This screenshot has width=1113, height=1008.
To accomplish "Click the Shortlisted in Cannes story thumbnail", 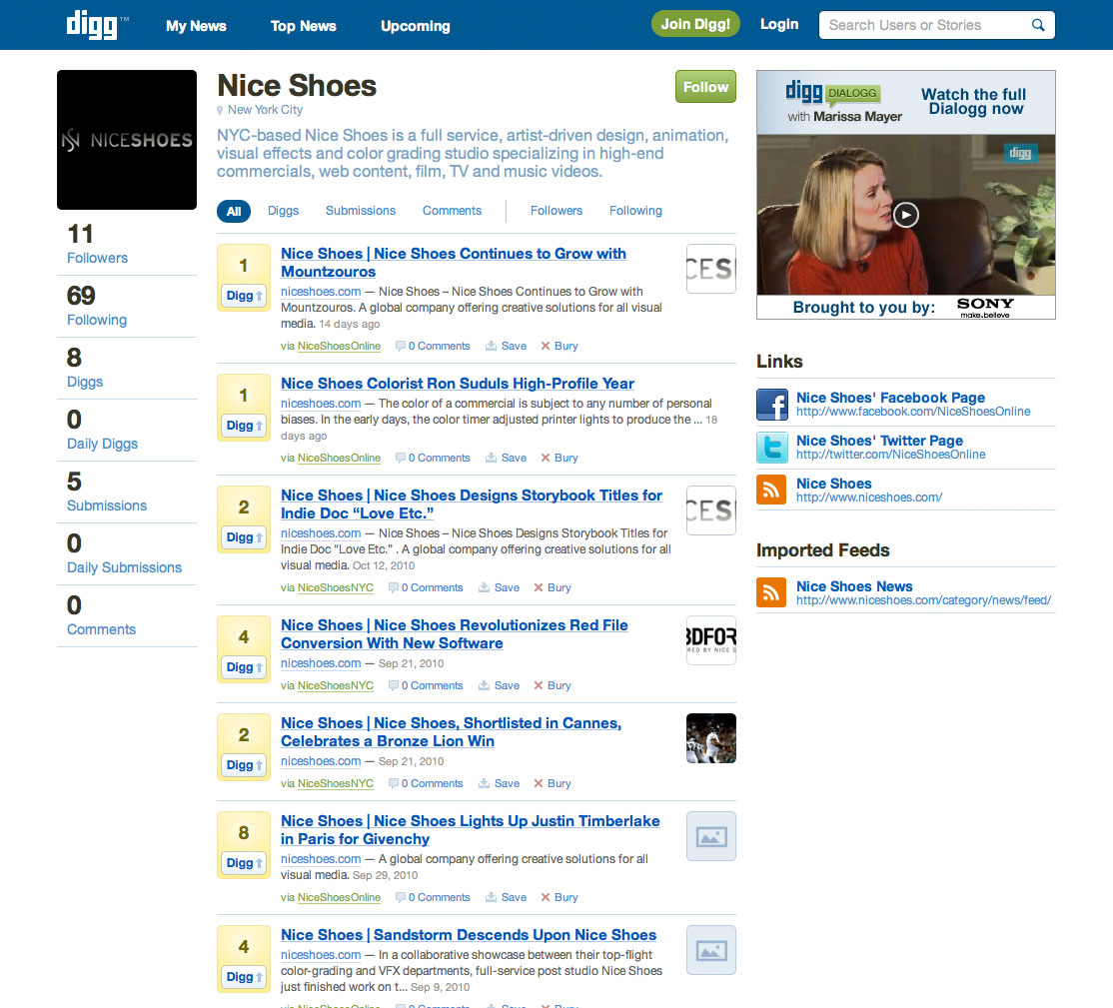I will pyautogui.click(x=711, y=738).
